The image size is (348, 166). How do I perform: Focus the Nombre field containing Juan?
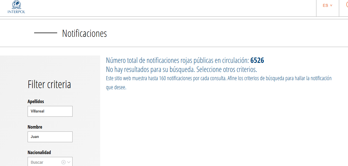[x=50, y=137]
